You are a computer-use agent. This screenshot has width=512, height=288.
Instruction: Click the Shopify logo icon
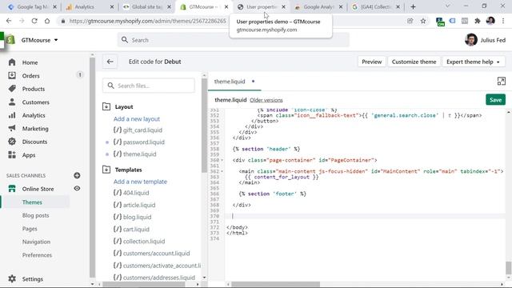[x=10, y=40]
